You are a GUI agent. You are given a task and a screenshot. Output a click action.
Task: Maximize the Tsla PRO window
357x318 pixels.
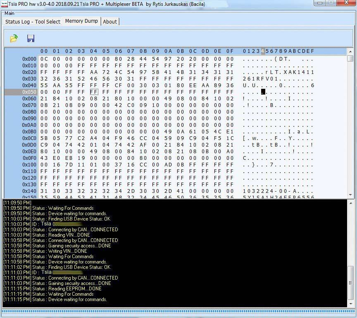[331, 3]
